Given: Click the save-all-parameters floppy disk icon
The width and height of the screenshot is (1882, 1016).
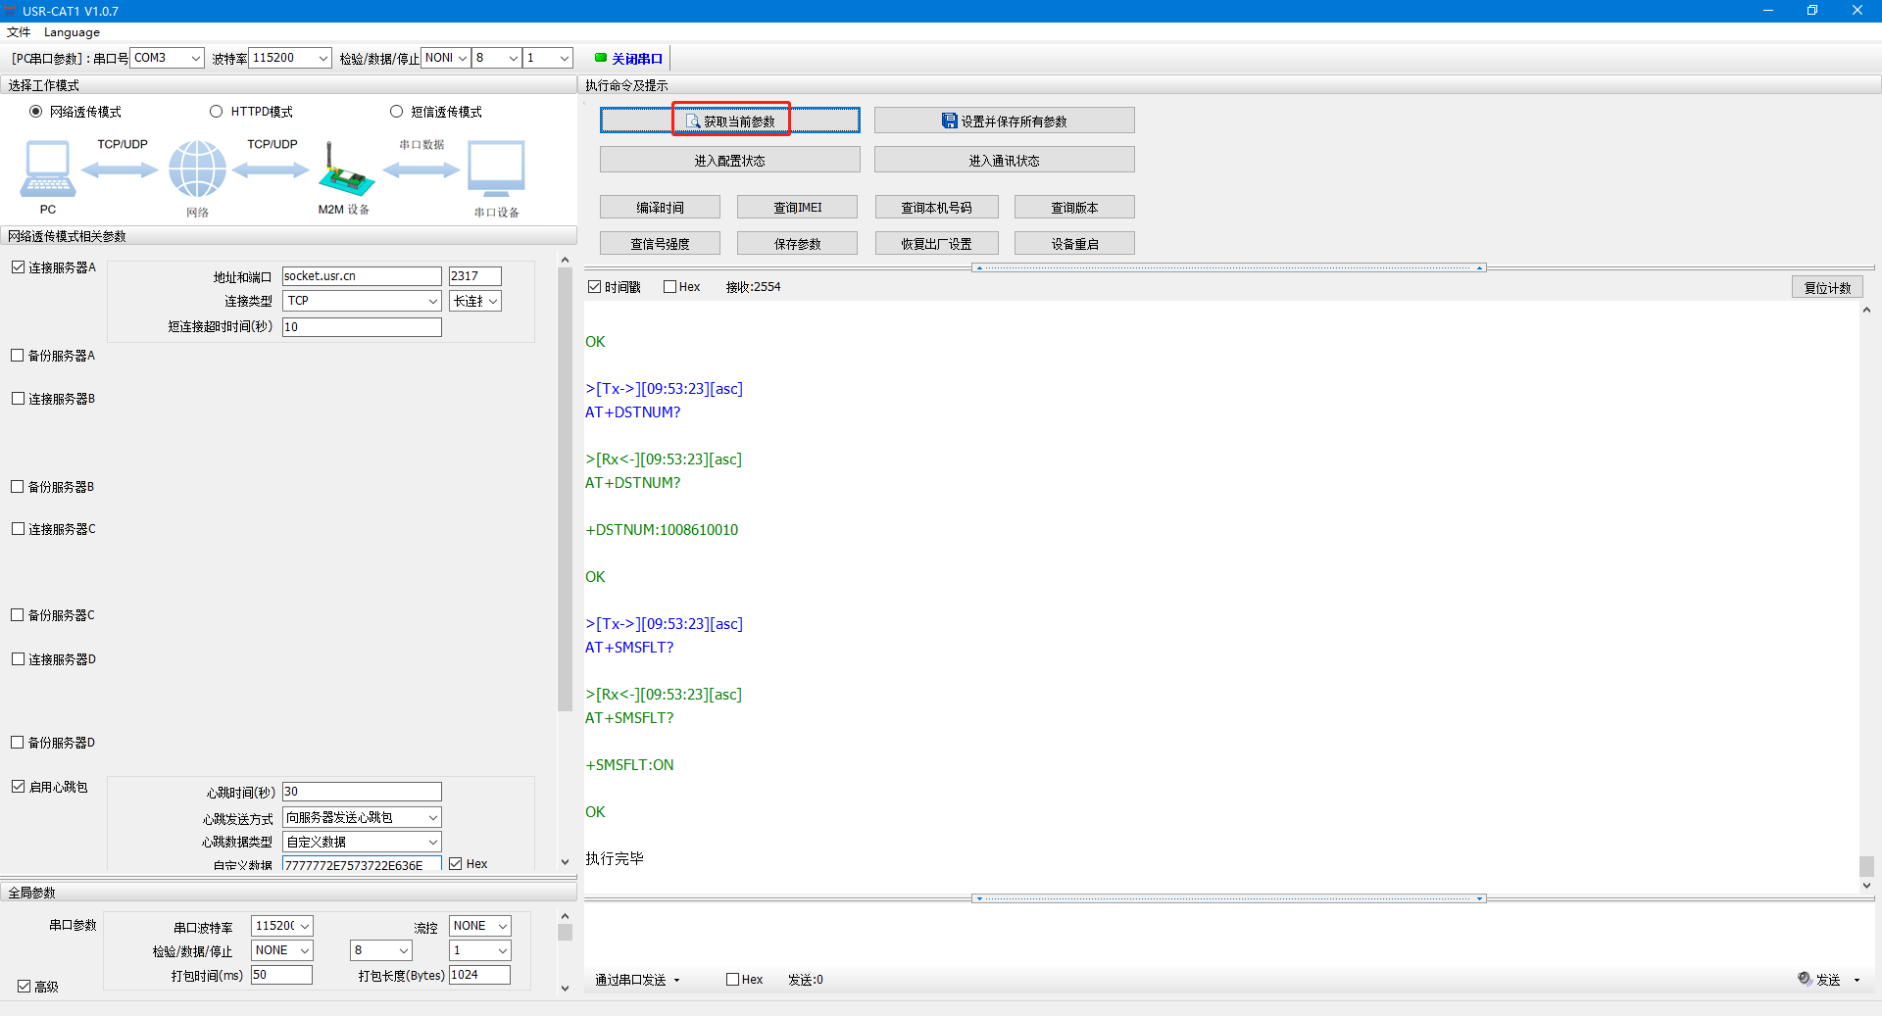Looking at the screenshot, I should [x=949, y=121].
